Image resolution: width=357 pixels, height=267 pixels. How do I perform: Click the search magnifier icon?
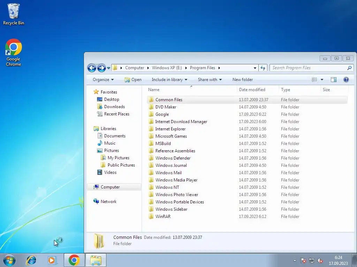point(349,68)
